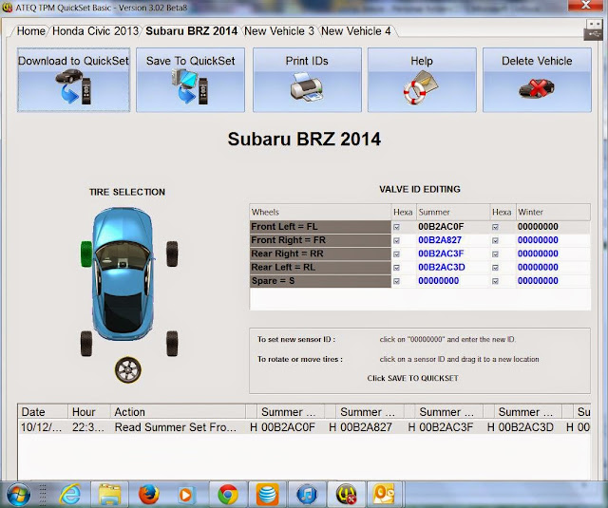
Task: Click the Winter column header in valve table
Action: coord(553,212)
